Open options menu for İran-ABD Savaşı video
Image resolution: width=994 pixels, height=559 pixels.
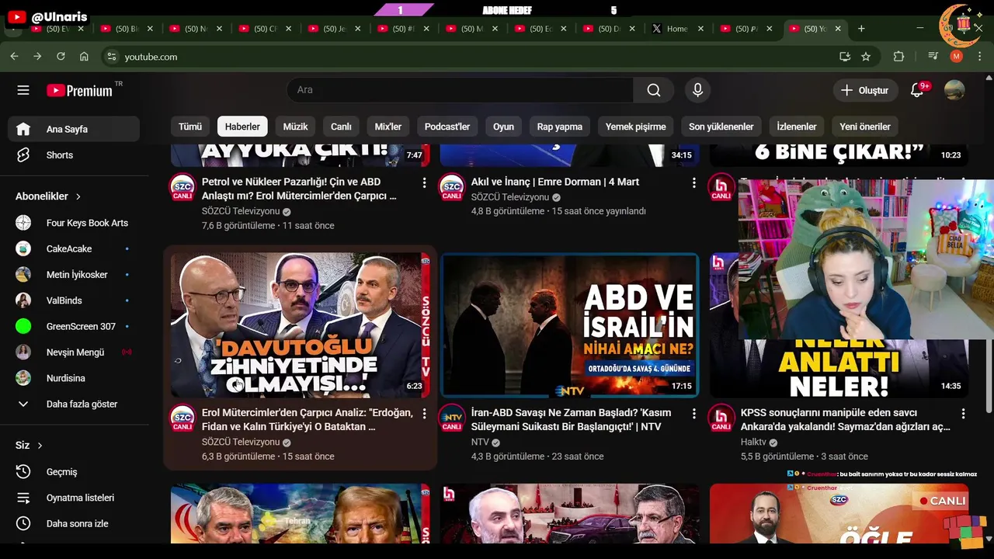693,414
